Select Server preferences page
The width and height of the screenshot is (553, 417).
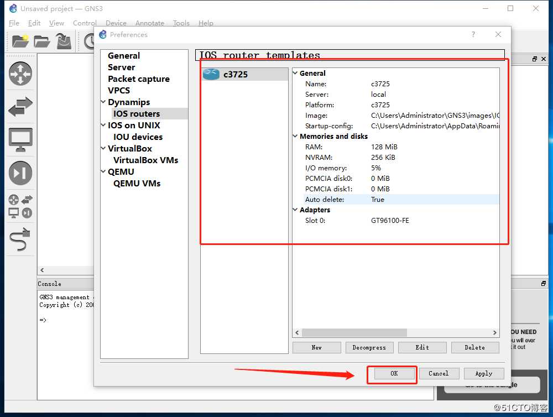click(x=121, y=67)
